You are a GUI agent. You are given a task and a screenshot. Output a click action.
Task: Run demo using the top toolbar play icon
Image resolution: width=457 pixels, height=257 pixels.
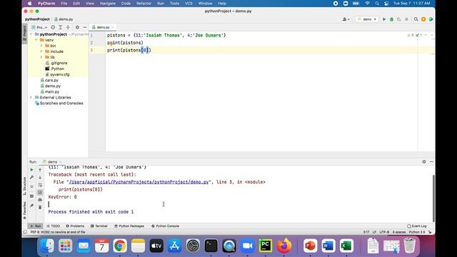(384, 19)
